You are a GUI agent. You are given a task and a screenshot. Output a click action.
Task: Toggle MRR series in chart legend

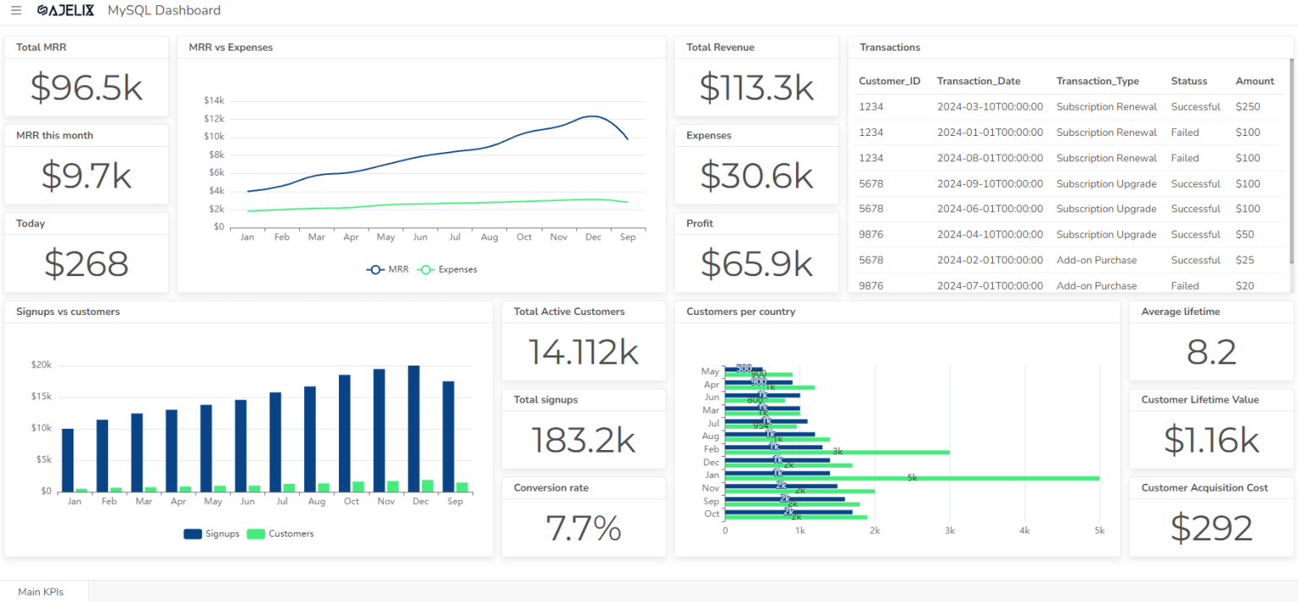[x=388, y=269]
